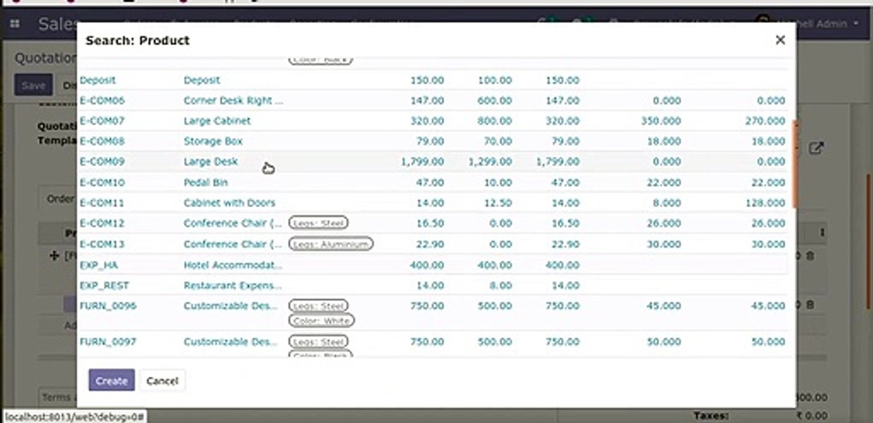Click the 128.000 forecast of Cabinet with Doors
The image size is (873, 423).
tap(765, 203)
